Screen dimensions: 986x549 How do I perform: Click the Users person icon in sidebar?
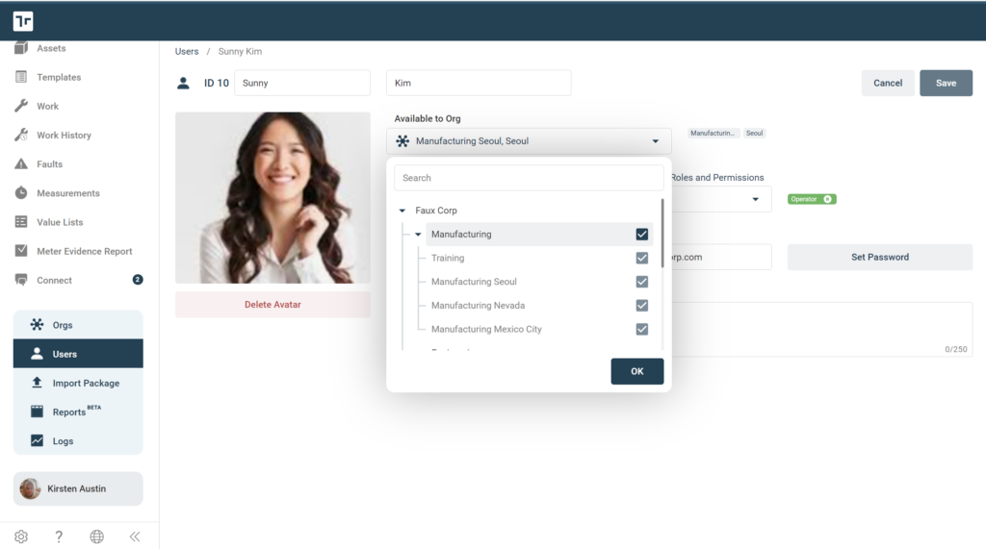tap(38, 354)
